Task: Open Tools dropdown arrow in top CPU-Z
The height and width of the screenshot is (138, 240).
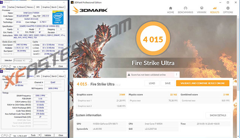Action: coord(39,66)
